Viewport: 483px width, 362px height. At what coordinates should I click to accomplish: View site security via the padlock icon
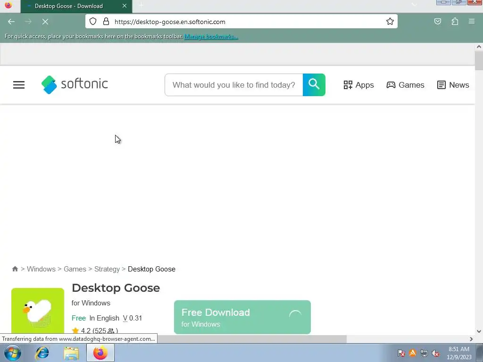pos(106,21)
